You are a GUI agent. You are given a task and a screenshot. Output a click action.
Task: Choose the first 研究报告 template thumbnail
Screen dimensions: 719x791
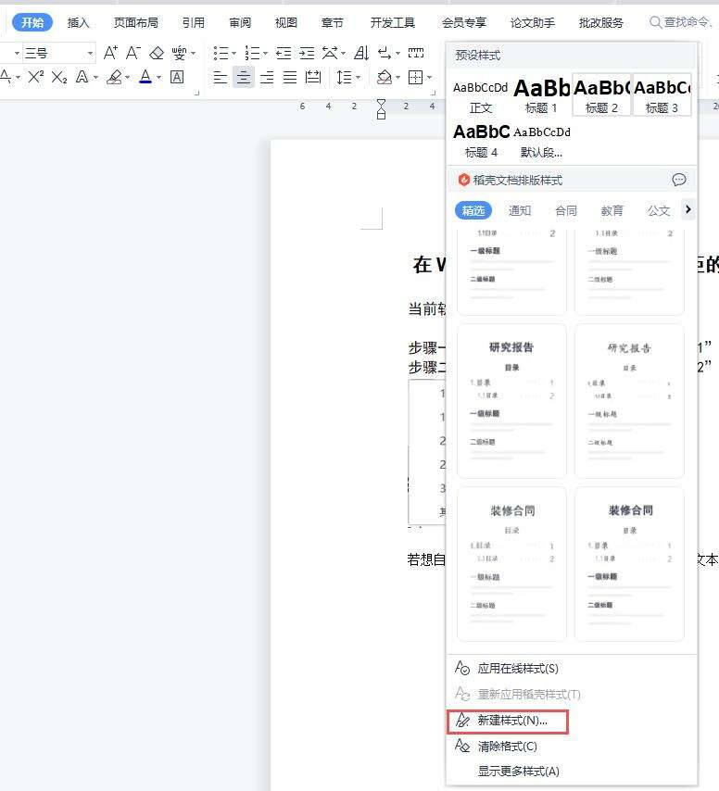(511, 401)
